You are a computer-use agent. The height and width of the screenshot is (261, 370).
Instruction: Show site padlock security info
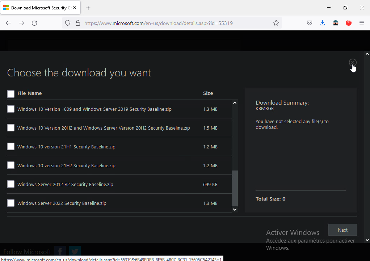(x=77, y=23)
